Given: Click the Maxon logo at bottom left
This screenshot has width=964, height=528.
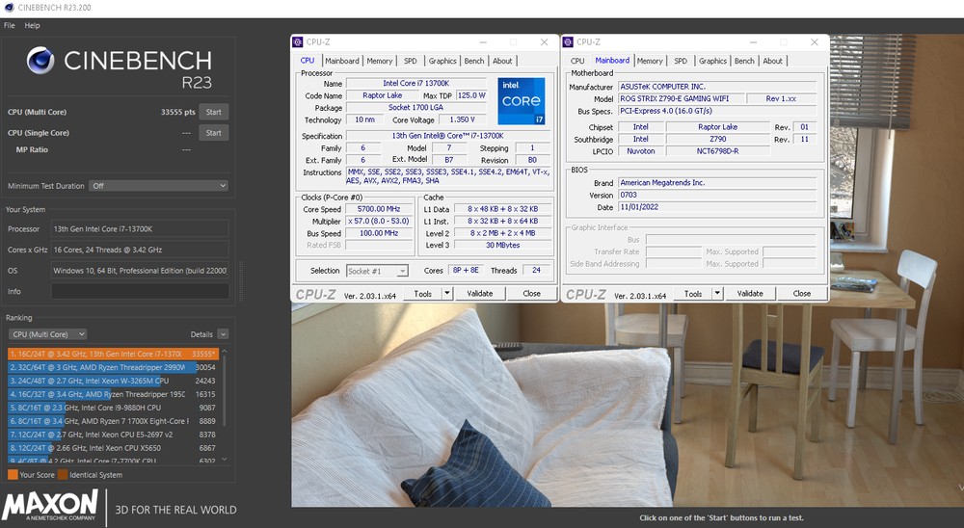Looking at the screenshot, I should click(50, 505).
